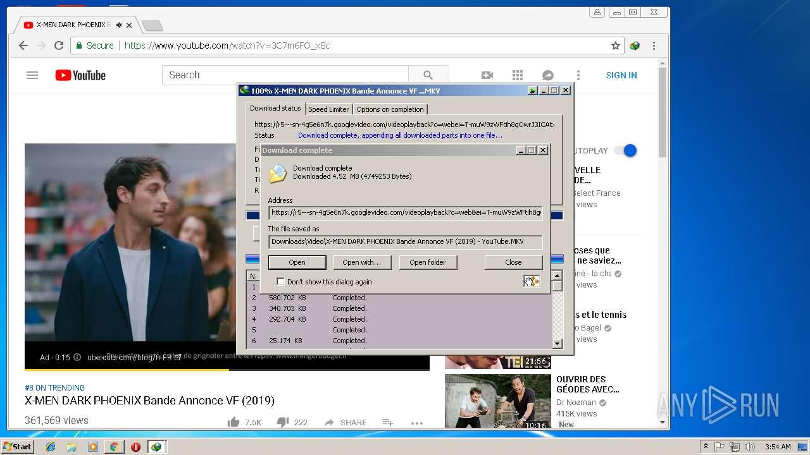Screen dimensions: 810x455
Task: Open OUVRIR DES GÉODES video thumbnail
Action: [x=498, y=401]
